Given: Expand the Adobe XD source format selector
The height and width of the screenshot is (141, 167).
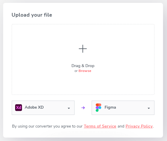Looking at the screenshot, I should [43, 108].
